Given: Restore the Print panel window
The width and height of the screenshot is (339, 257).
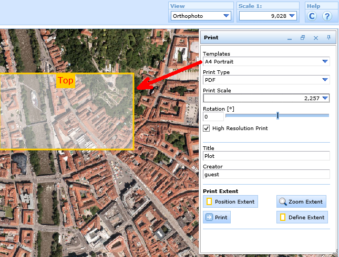Looking at the screenshot, I should pyautogui.click(x=303, y=38).
